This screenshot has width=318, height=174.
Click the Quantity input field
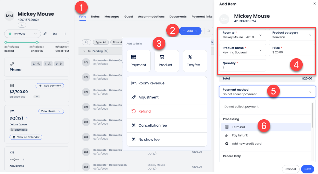[x=243, y=65]
